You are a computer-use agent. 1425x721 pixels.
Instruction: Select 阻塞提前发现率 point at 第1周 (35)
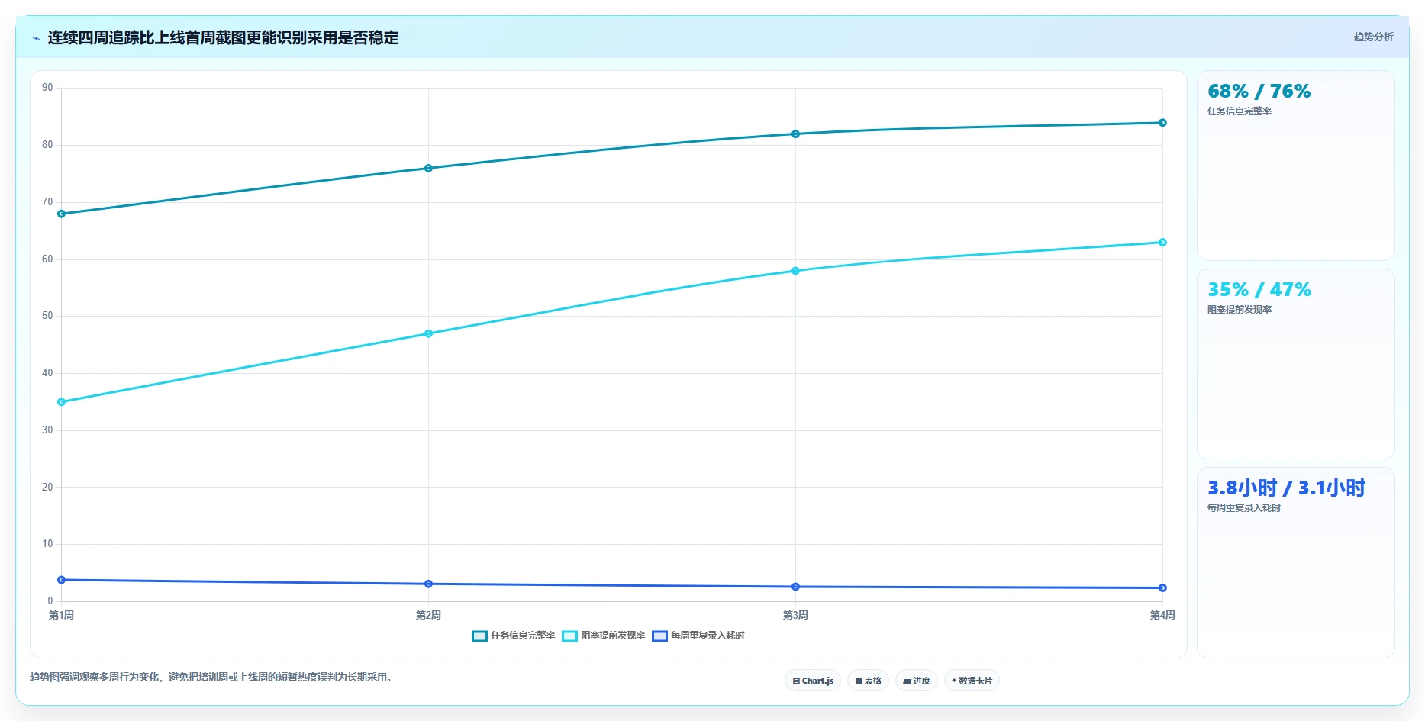[61, 402]
